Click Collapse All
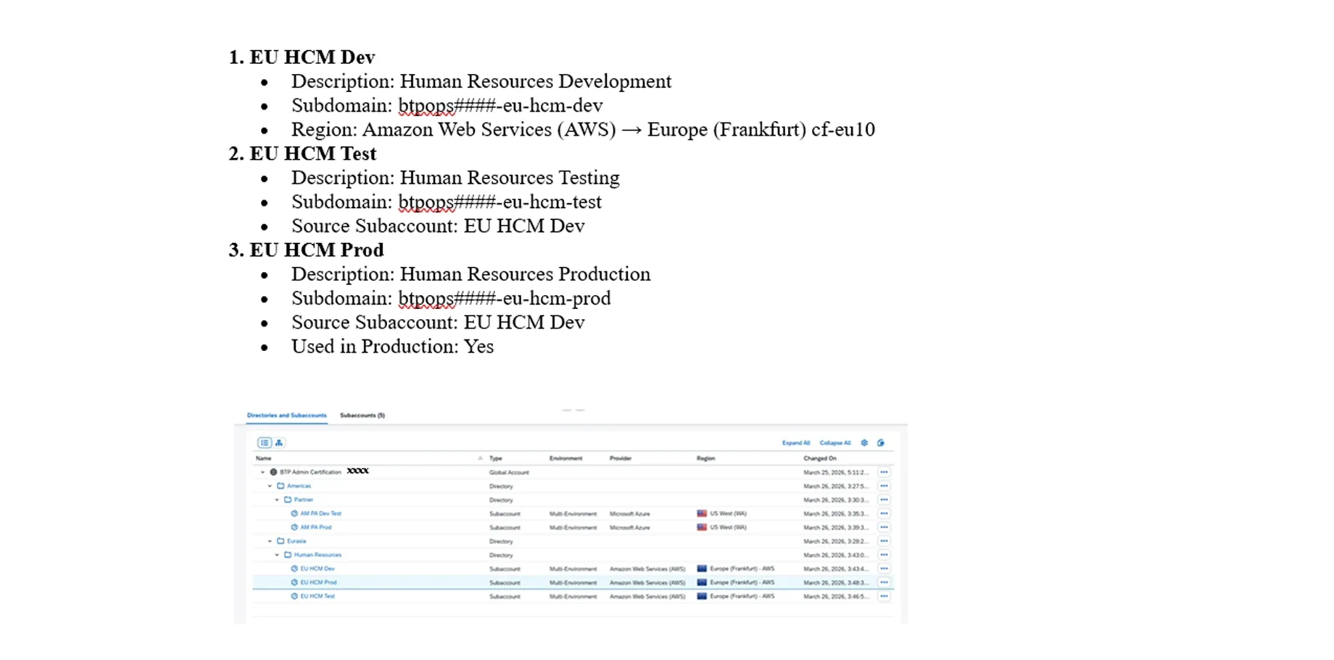The width and height of the screenshot is (1334, 660). point(835,442)
